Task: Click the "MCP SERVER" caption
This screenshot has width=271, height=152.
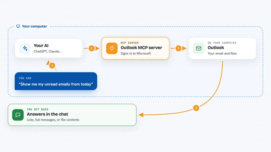Action: click(x=130, y=43)
